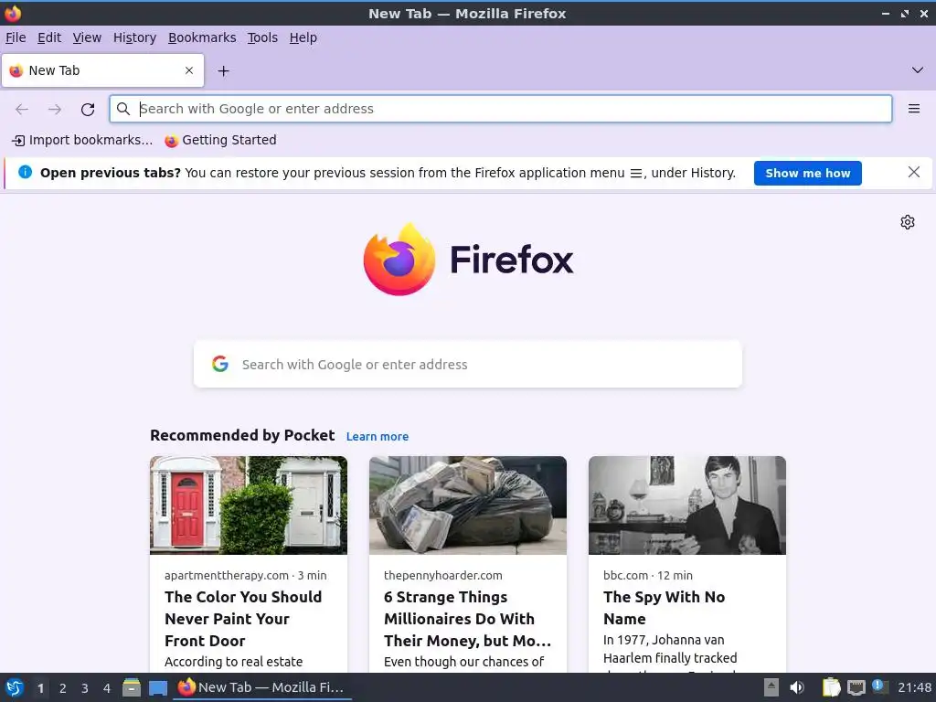Open Pocket Learn more link
This screenshot has height=702, width=936.
[x=378, y=436]
